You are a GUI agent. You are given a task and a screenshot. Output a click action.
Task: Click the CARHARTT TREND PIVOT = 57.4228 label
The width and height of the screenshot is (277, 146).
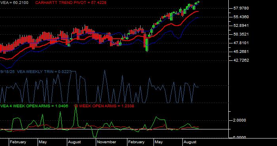pyautogui.click(x=71, y=3)
